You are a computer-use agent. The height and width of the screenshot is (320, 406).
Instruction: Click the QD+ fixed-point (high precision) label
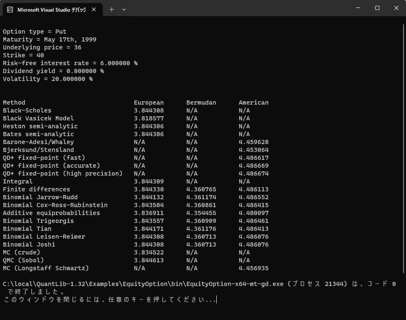[x=63, y=173]
